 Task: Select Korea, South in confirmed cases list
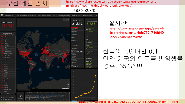coord(8,56)
